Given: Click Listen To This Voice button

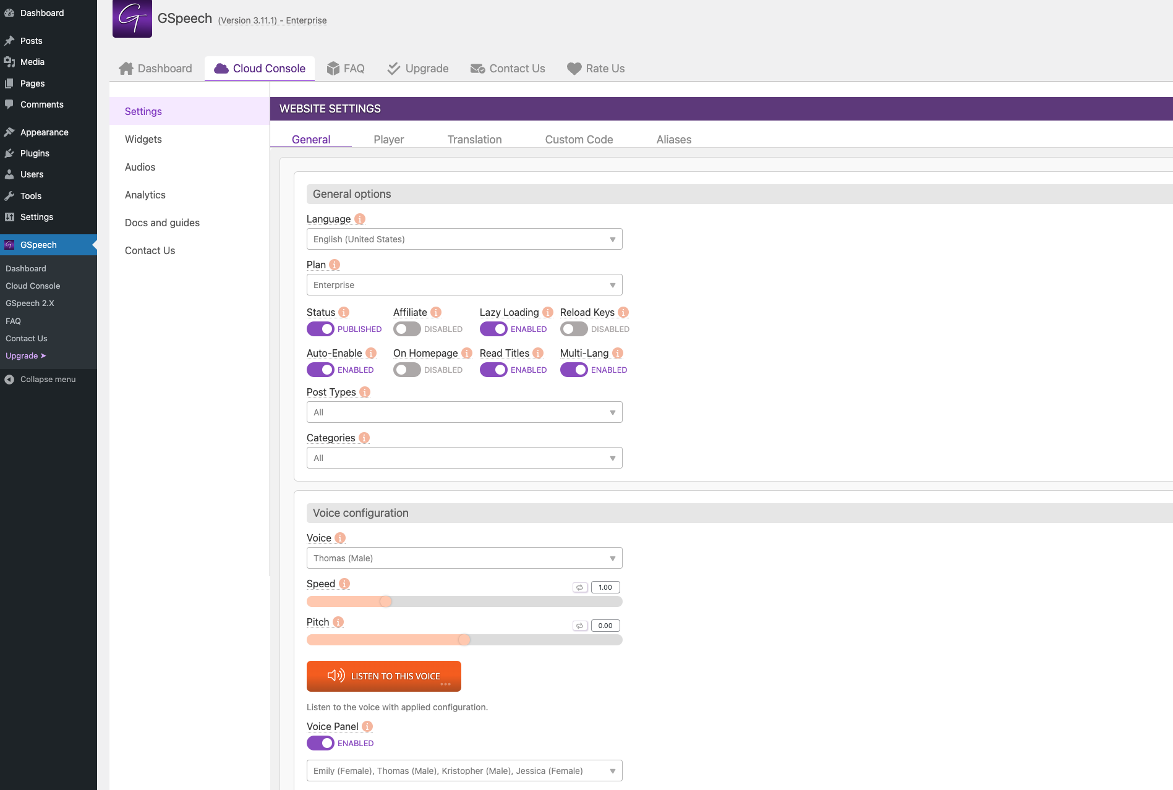Looking at the screenshot, I should pos(384,676).
